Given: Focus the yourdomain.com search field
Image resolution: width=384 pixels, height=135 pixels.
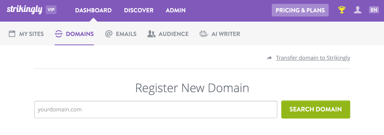Looking at the screenshot, I should coord(156,110).
